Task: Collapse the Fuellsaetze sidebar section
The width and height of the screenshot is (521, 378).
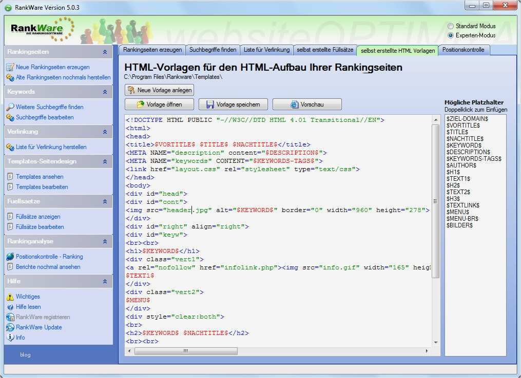Action: point(105,202)
